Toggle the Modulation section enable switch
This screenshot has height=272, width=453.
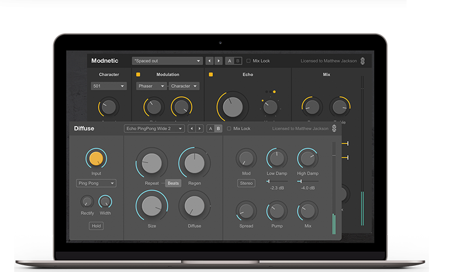pyautogui.click(x=138, y=75)
